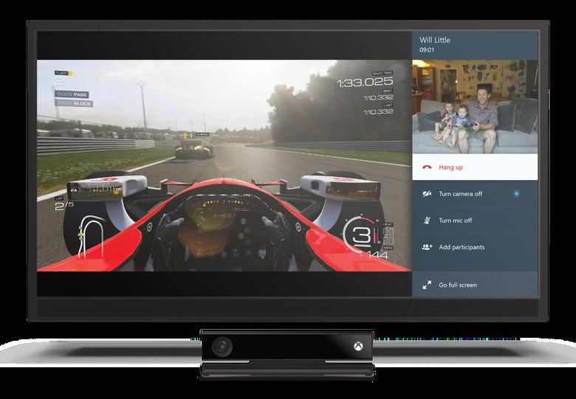Click the blue indicator dot beside Turn camera off
This screenshot has height=399, width=576.
[x=516, y=193]
